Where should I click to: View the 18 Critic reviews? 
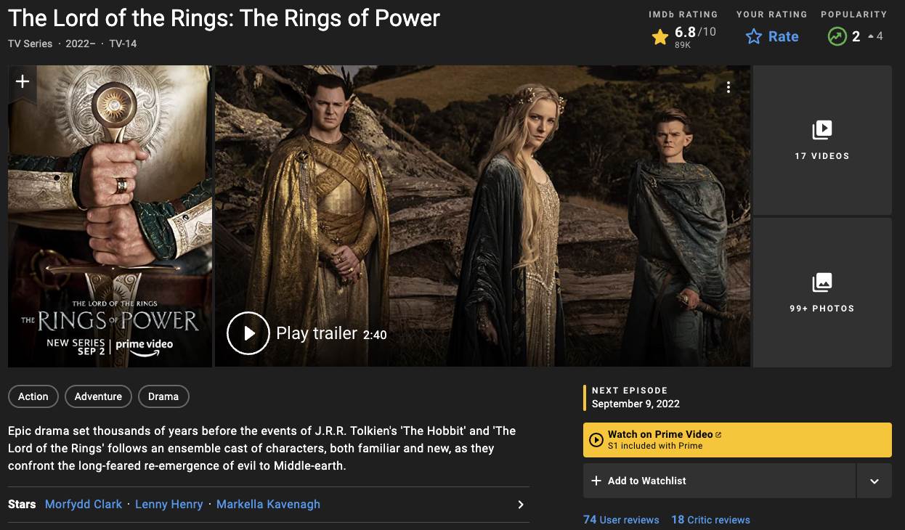[x=710, y=520]
